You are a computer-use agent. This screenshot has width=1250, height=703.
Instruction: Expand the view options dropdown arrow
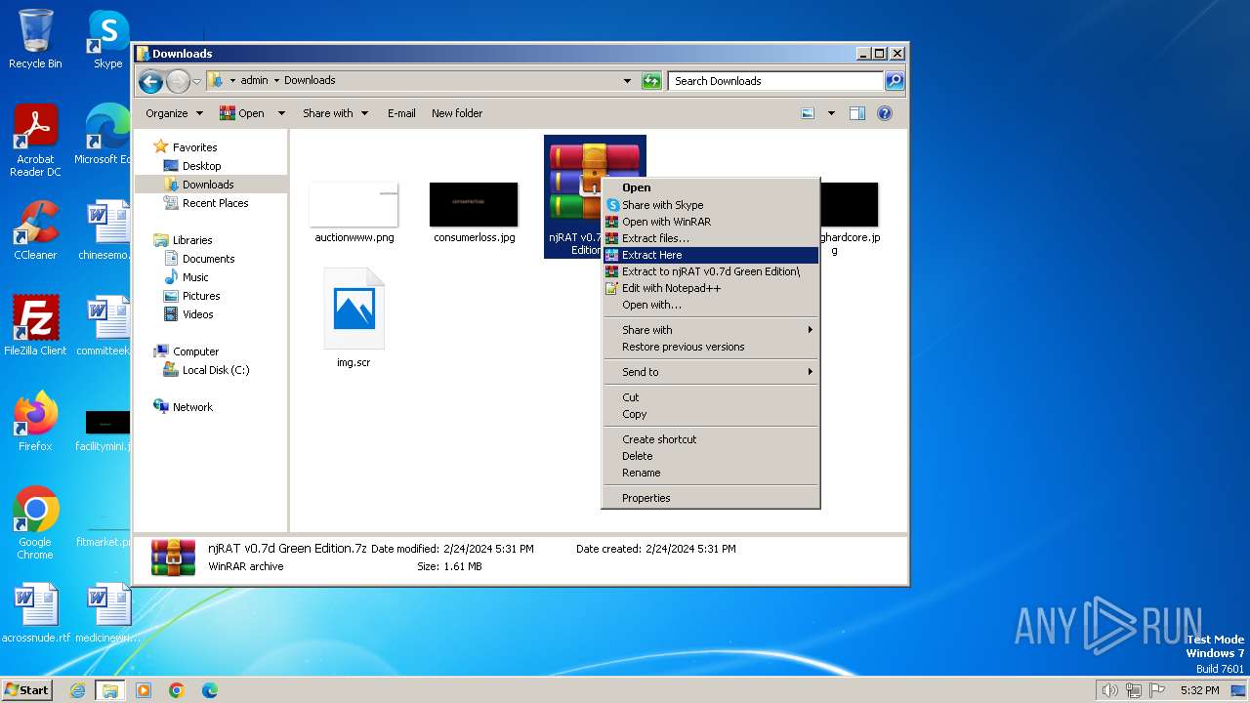831,113
